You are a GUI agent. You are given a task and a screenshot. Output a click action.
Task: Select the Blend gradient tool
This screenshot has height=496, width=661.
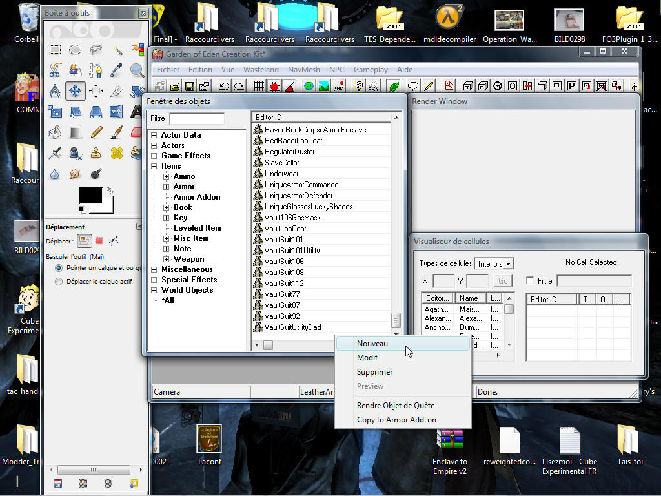(76, 132)
